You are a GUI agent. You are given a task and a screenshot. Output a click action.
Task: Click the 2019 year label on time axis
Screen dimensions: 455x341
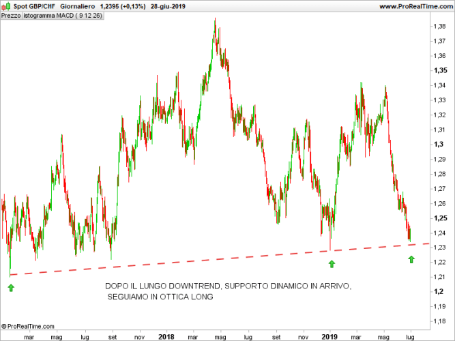click(x=329, y=337)
